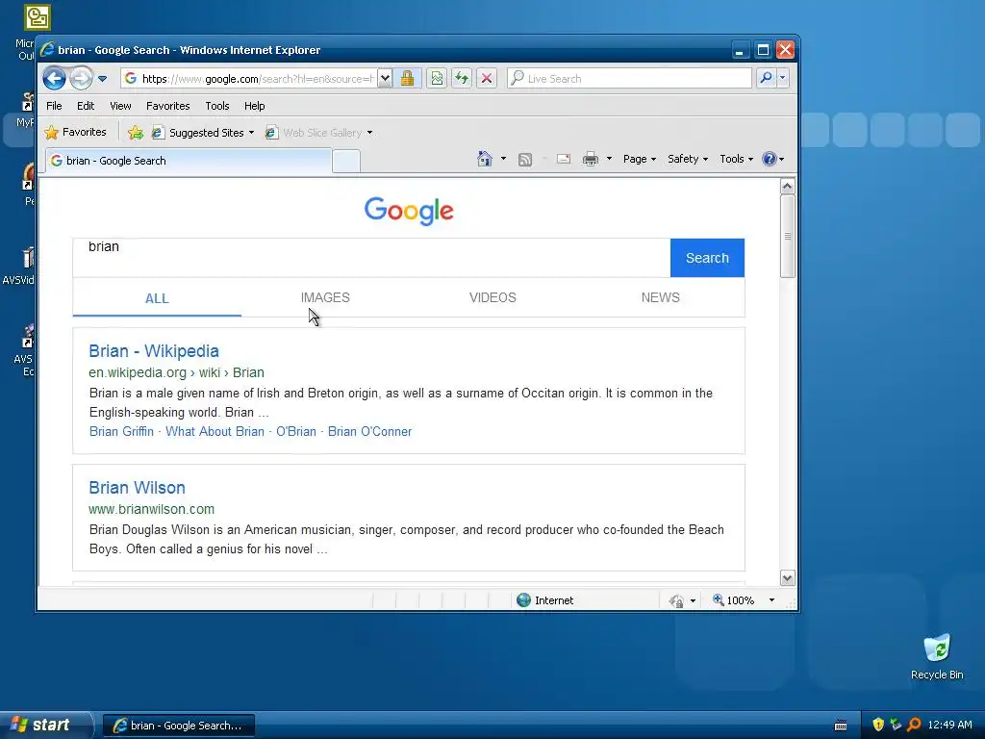Expand the Print dropdown arrow
985x739 pixels.
pyautogui.click(x=609, y=159)
